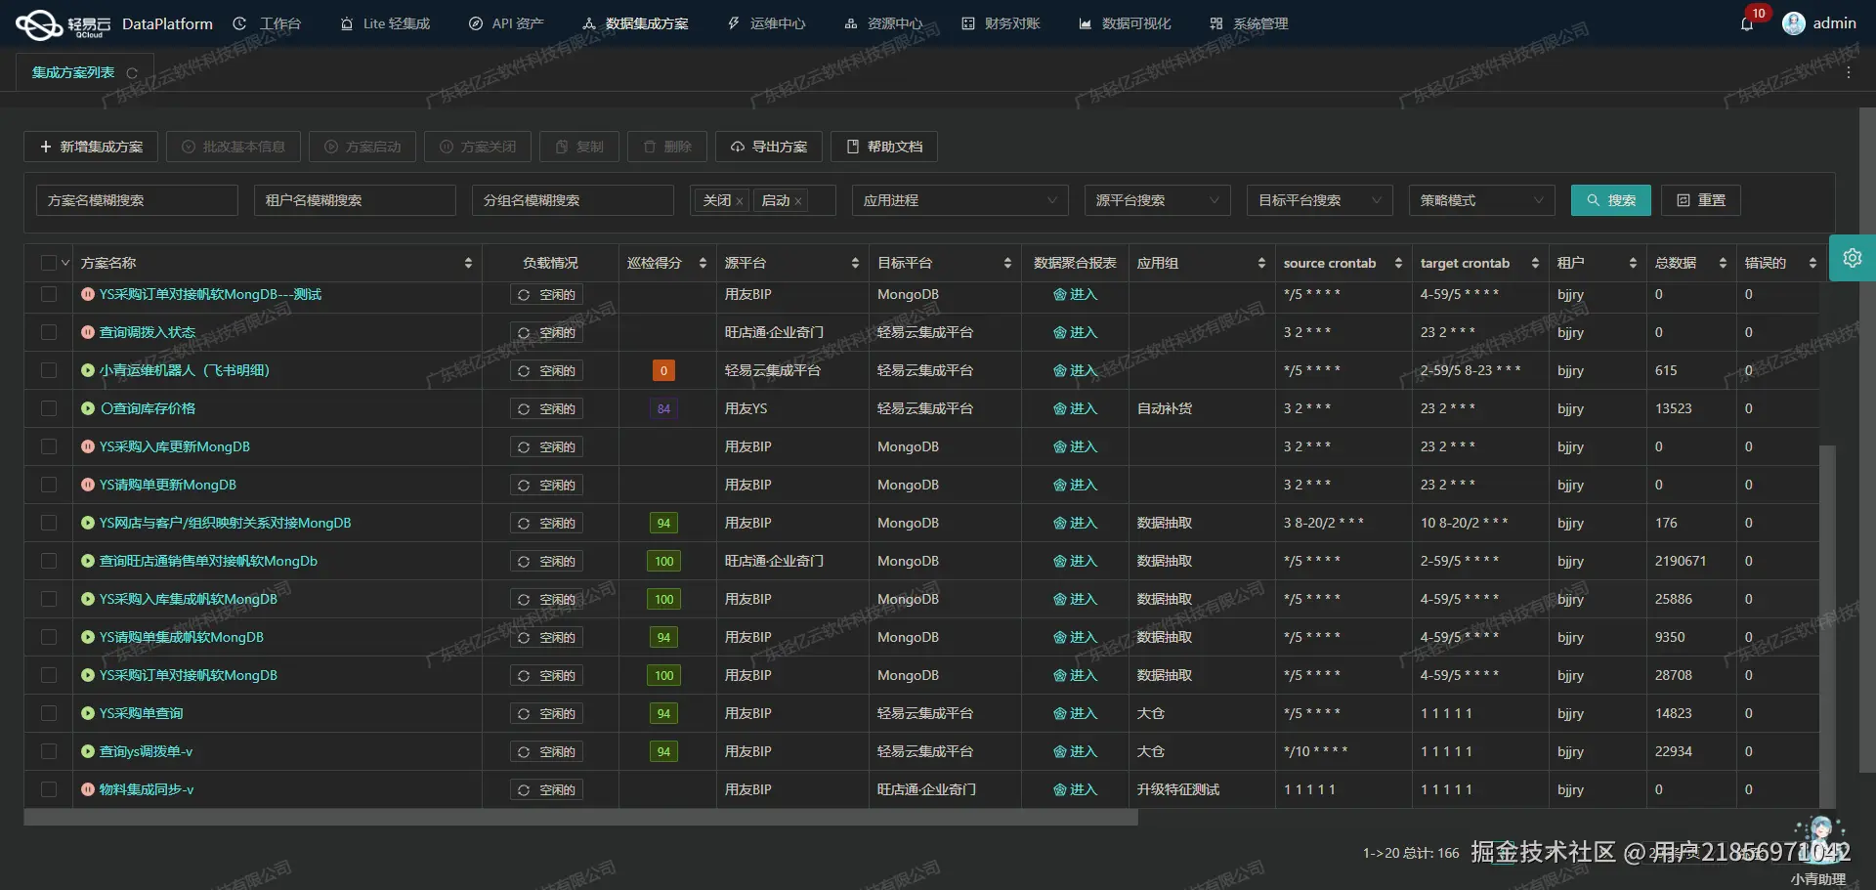The width and height of the screenshot is (1876, 890).
Task: Open the 策略模式 dropdown
Action: tap(1480, 200)
